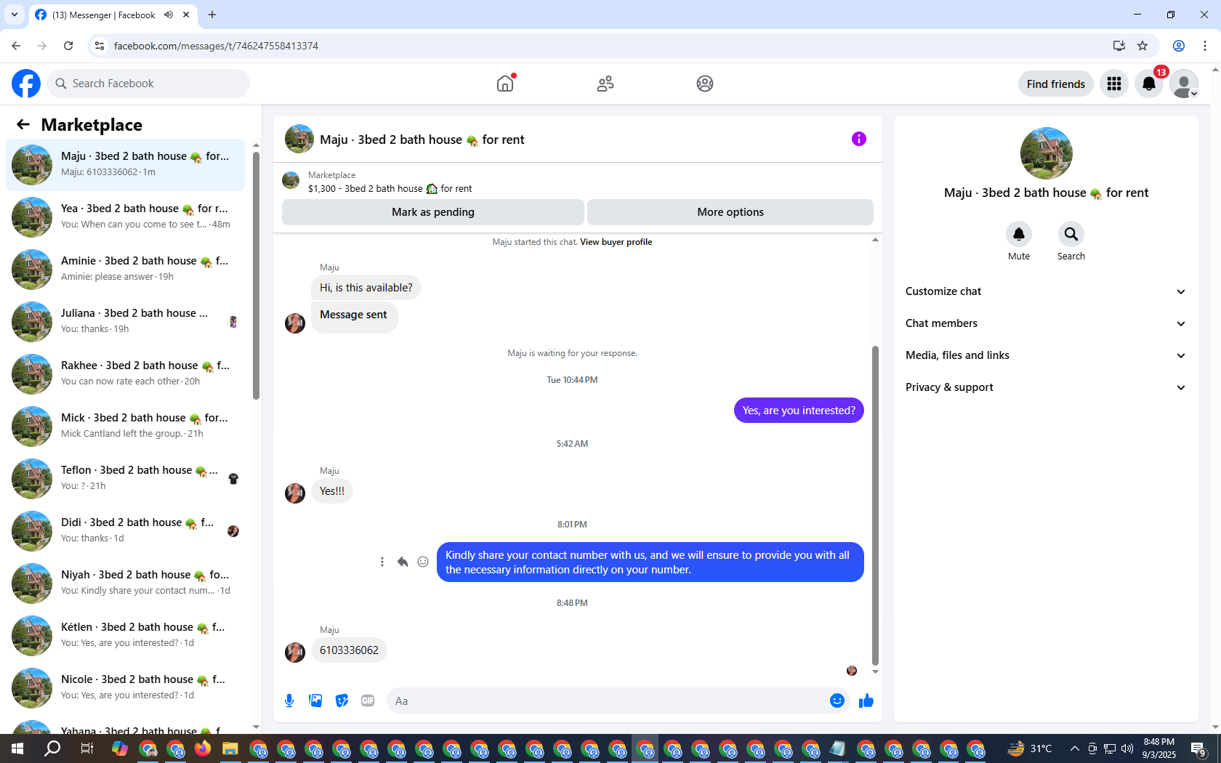Open Windows taskbar search
Viewport: 1221px width, 763px height.
pyautogui.click(x=52, y=748)
